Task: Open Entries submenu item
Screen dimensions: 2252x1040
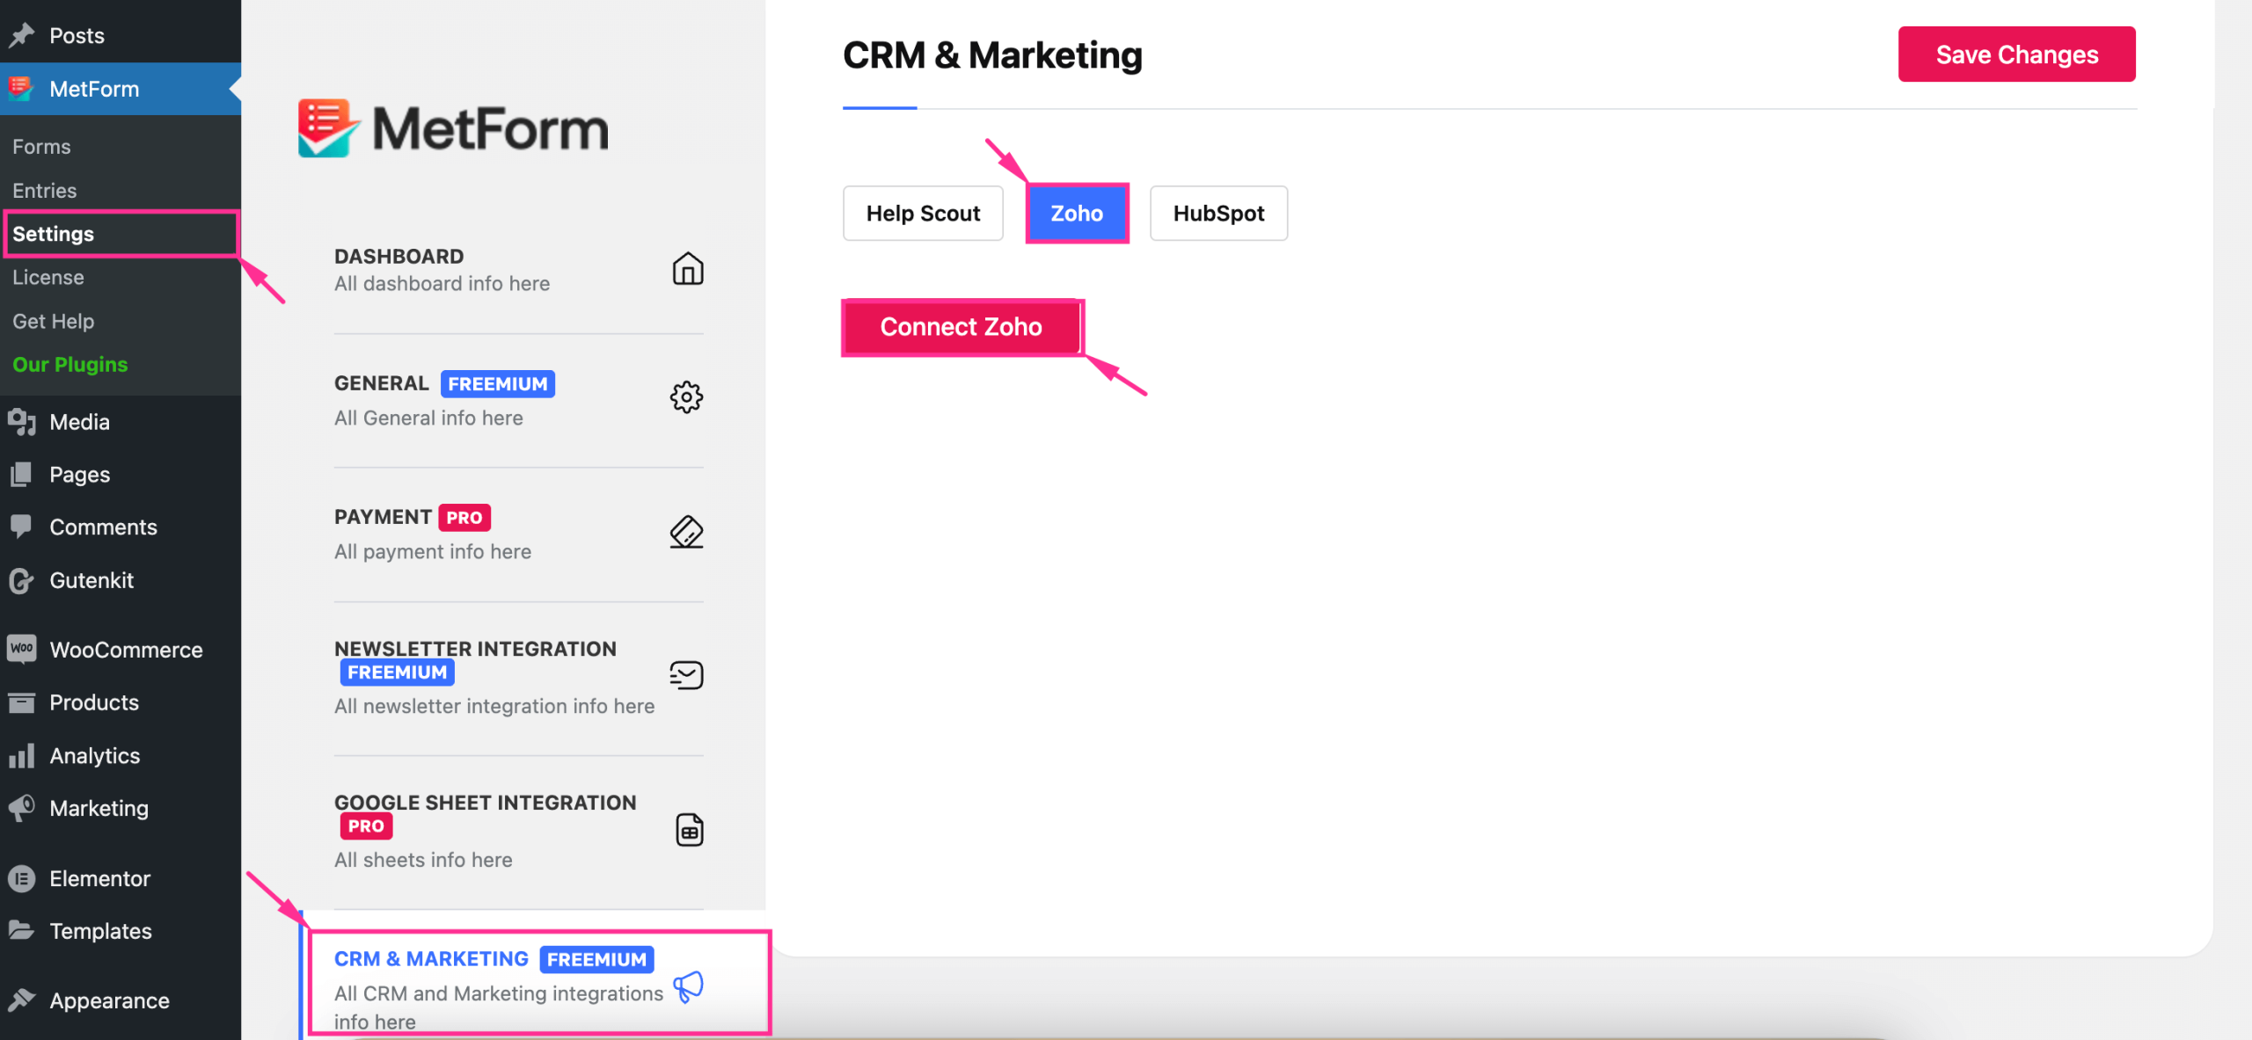Action: pos(44,191)
